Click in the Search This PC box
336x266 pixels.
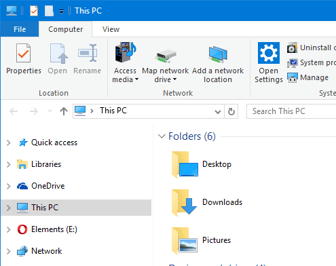pyautogui.click(x=291, y=111)
